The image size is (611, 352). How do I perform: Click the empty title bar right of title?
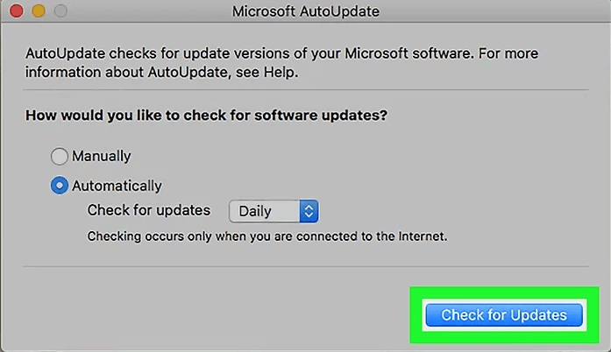point(491,12)
